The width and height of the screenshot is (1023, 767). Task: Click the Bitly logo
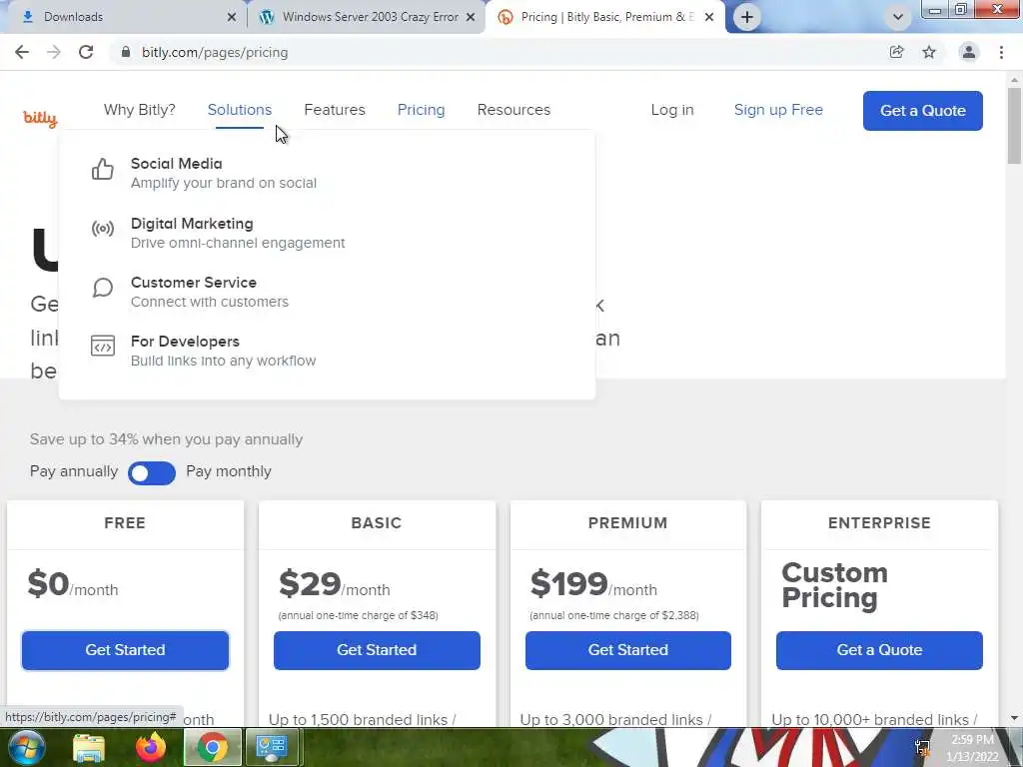point(40,118)
